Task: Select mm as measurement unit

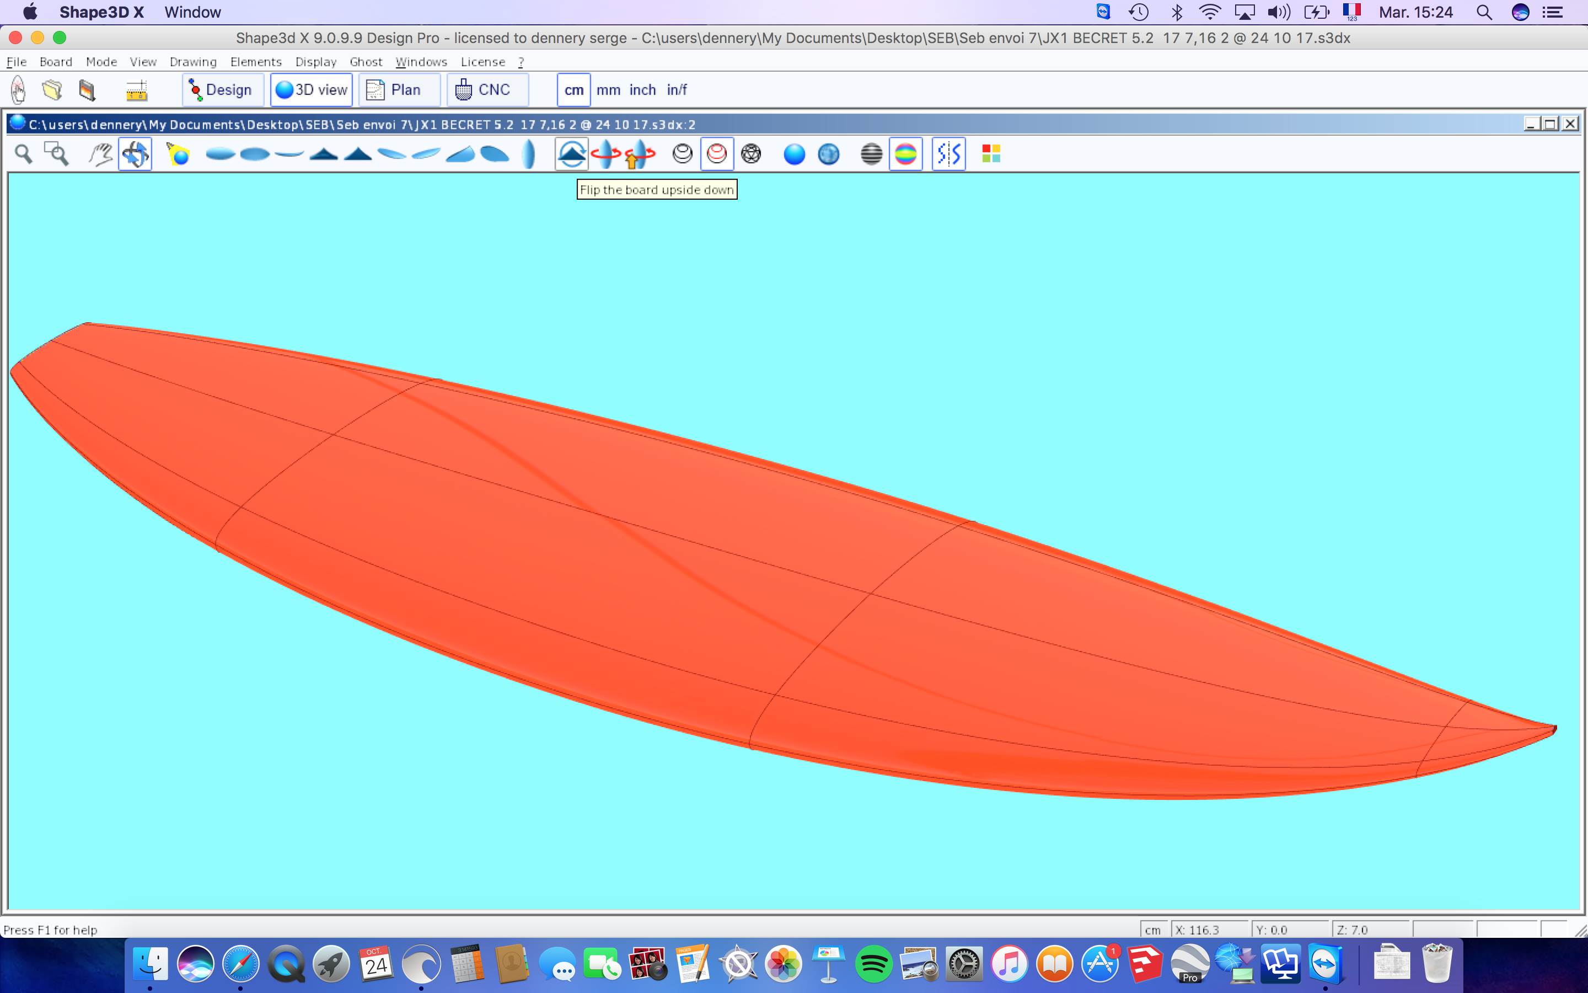Action: click(608, 90)
